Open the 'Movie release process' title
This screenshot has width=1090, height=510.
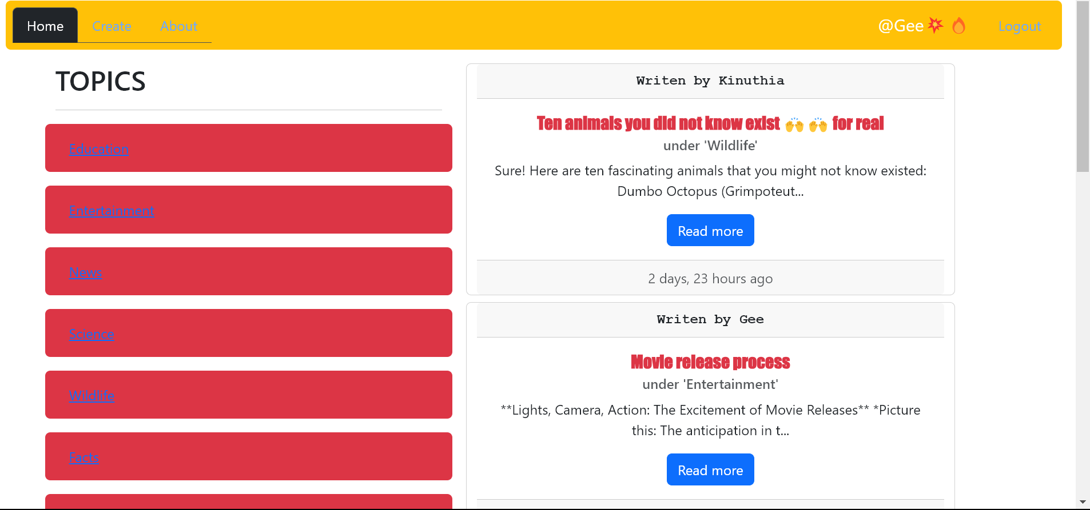tap(710, 362)
